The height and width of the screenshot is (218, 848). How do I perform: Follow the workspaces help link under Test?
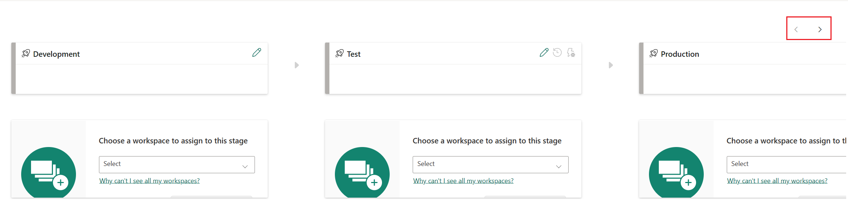point(463,181)
